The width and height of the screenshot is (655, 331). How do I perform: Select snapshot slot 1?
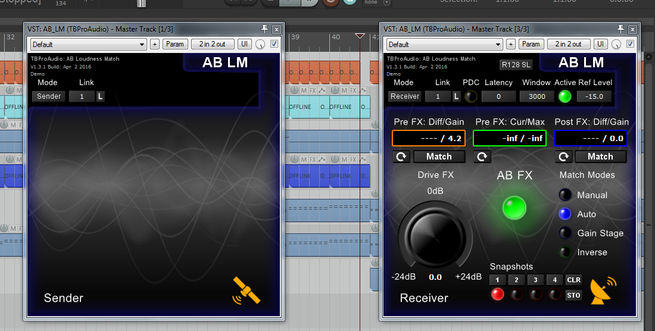pyautogui.click(x=497, y=280)
